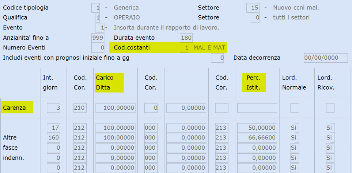Image resolution: width=352 pixels, height=173 pixels.
Task: Focus the prognosi iniziale fino a gg field
Action: (x=217, y=58)
